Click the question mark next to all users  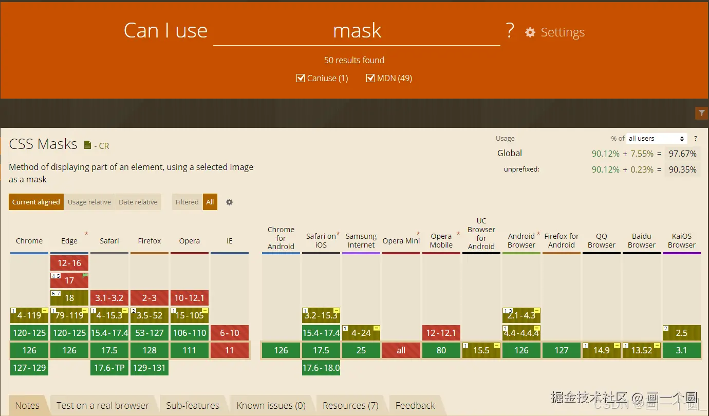coord(696,139)
